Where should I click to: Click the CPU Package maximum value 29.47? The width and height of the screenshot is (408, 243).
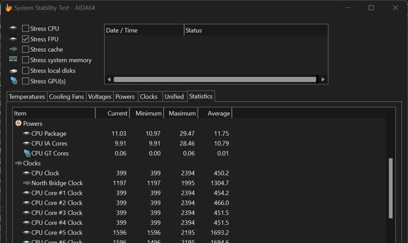(187, 134)
